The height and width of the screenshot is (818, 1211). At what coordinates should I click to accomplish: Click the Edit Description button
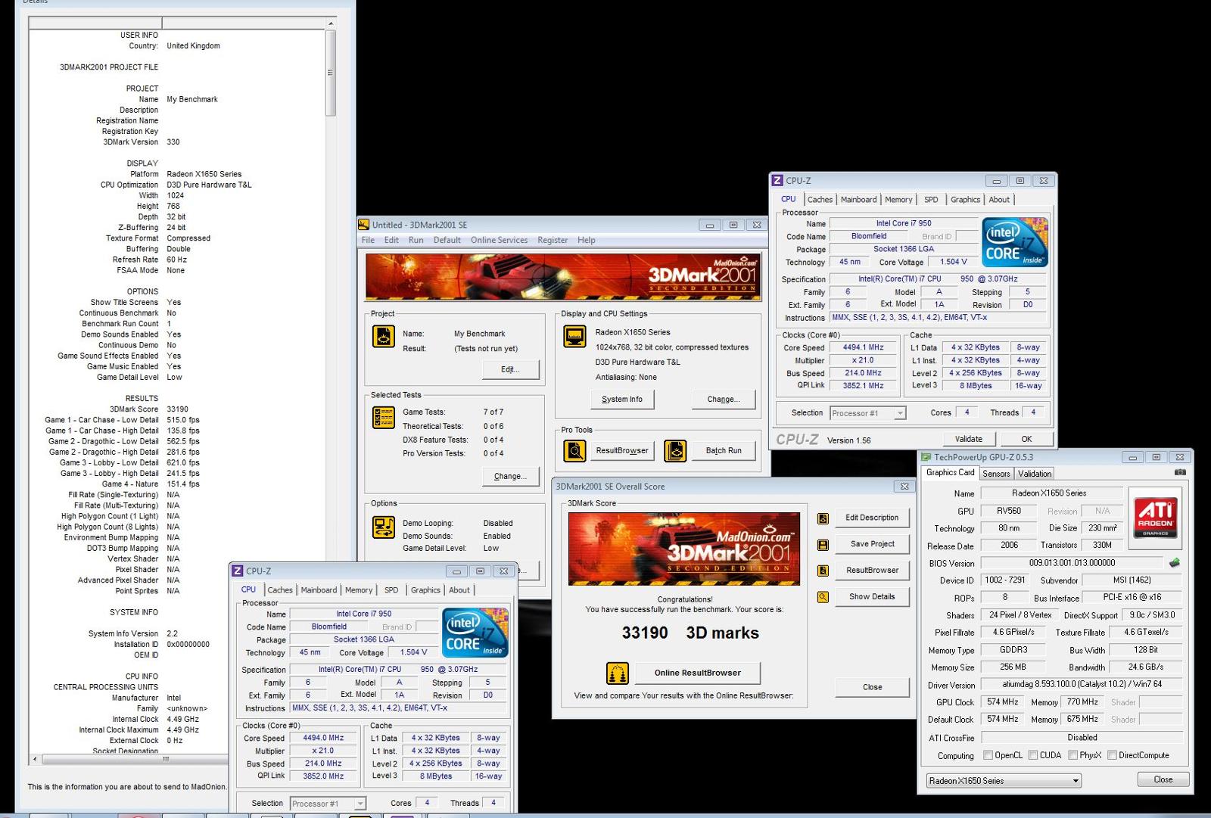(872, 518)
